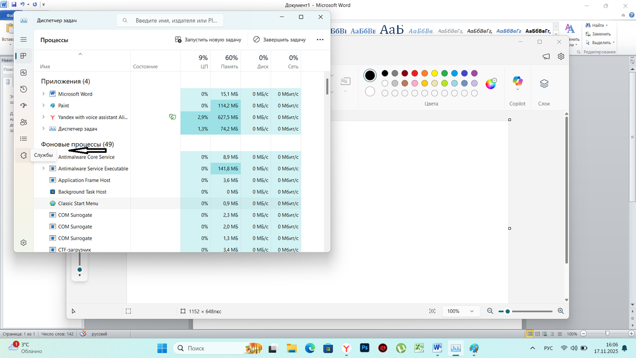
Task: Pick the yellow color swatch in Paint
Action: pos(434,73)
